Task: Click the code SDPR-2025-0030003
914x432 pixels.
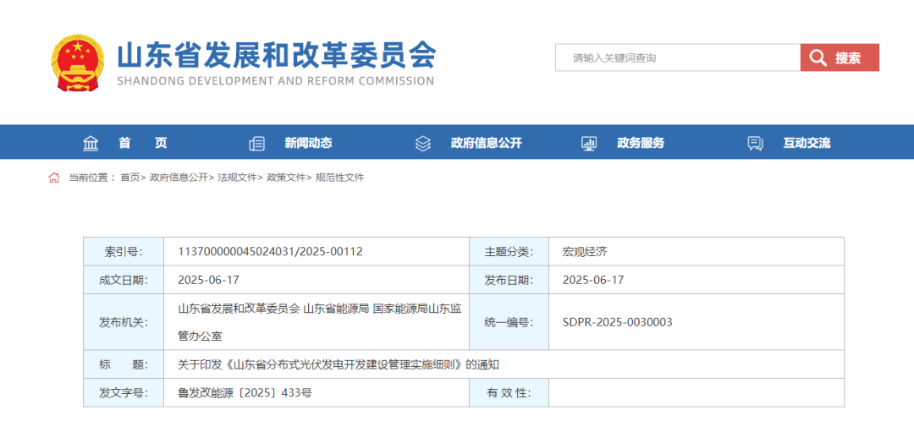Action: [x=617, y=322]
